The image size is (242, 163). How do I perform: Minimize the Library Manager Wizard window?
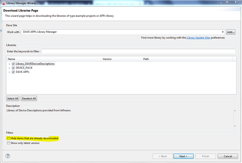click(x=221, y=2)
